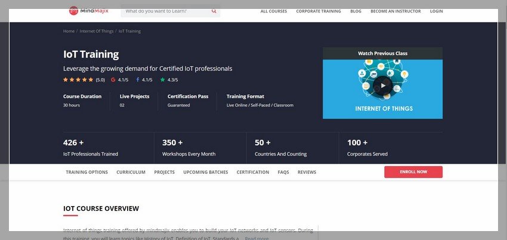The width and height of the screenshot is (507, 240).
Task: Click '30 hours' course duration value
Action: pos(72,105)
